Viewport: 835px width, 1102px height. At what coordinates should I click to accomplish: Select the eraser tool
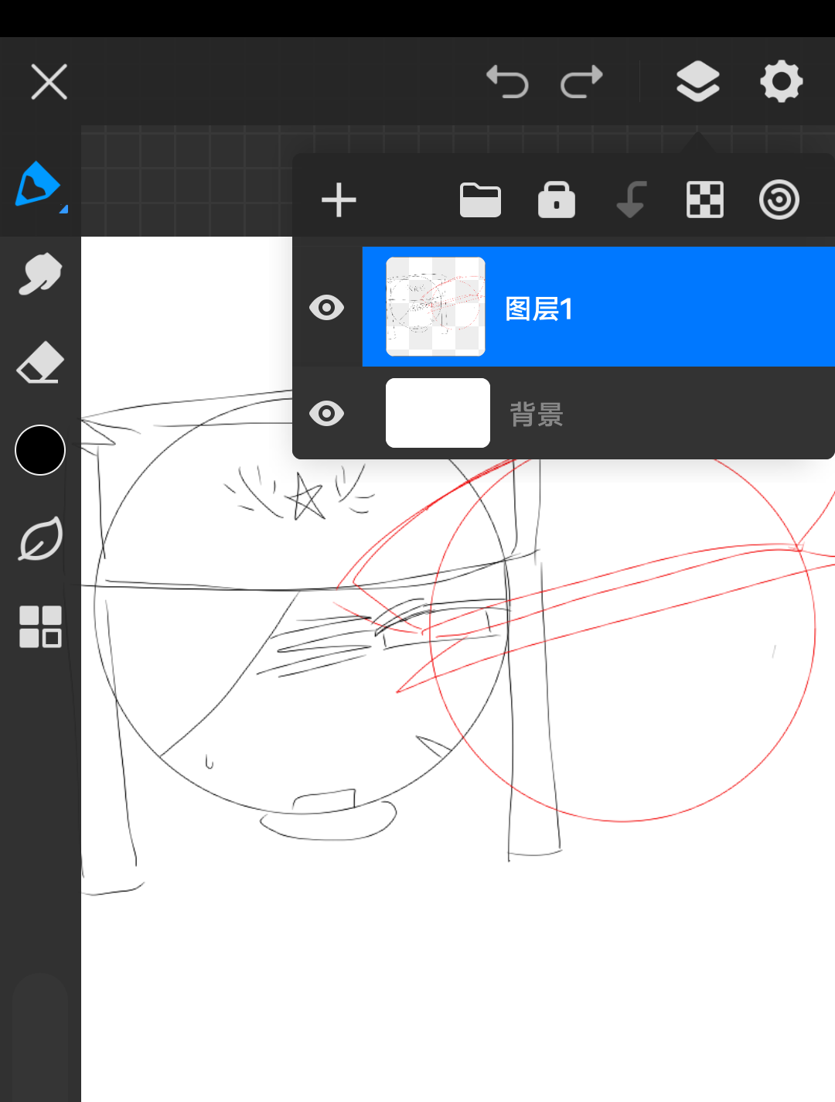coord(40,363)
